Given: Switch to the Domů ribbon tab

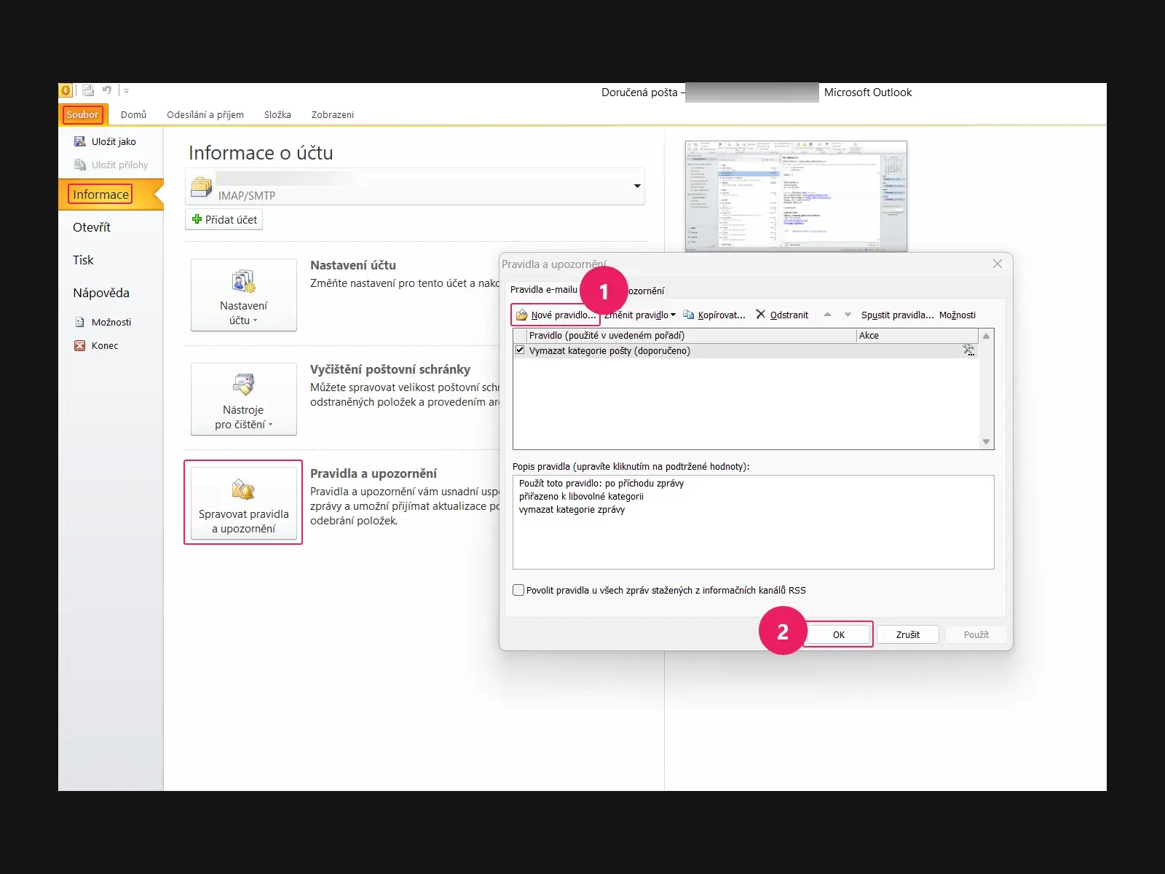Looking at the screenshot, I should click(133, 114).
